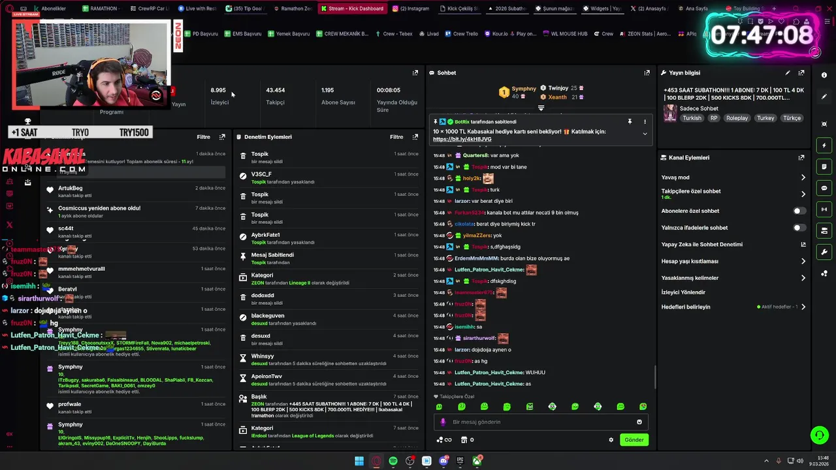This screenshot has width=836, height=470.
Task: Click the pencil edit icon in Yayın bilgisi
Action: 788,72
